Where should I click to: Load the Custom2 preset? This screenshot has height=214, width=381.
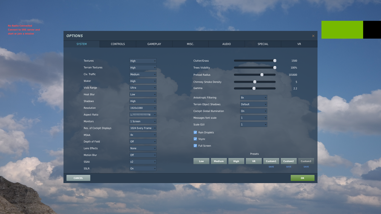[x=288, y=161]
